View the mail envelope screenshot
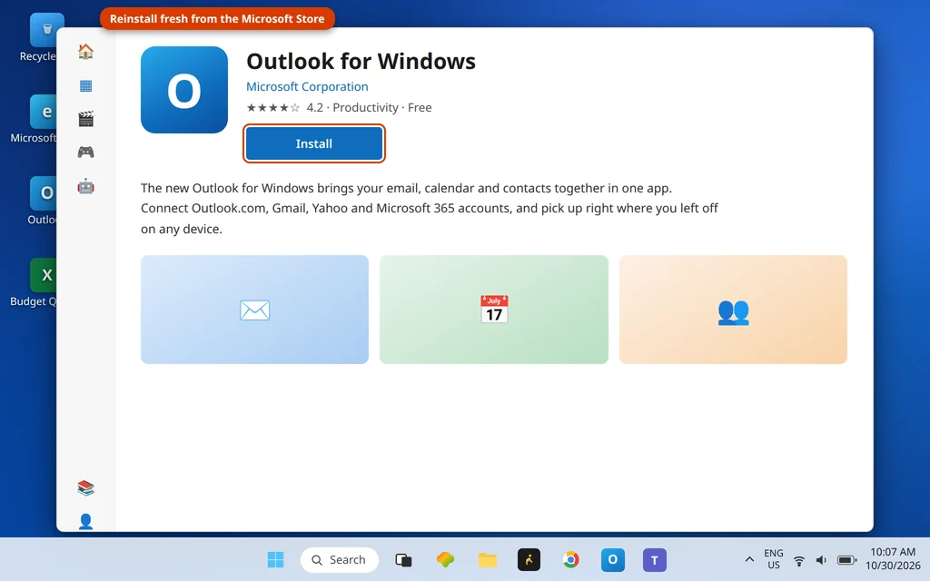 254,310
